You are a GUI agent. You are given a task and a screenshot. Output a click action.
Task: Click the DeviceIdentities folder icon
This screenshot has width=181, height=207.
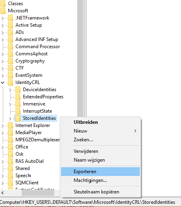point(18,90)
